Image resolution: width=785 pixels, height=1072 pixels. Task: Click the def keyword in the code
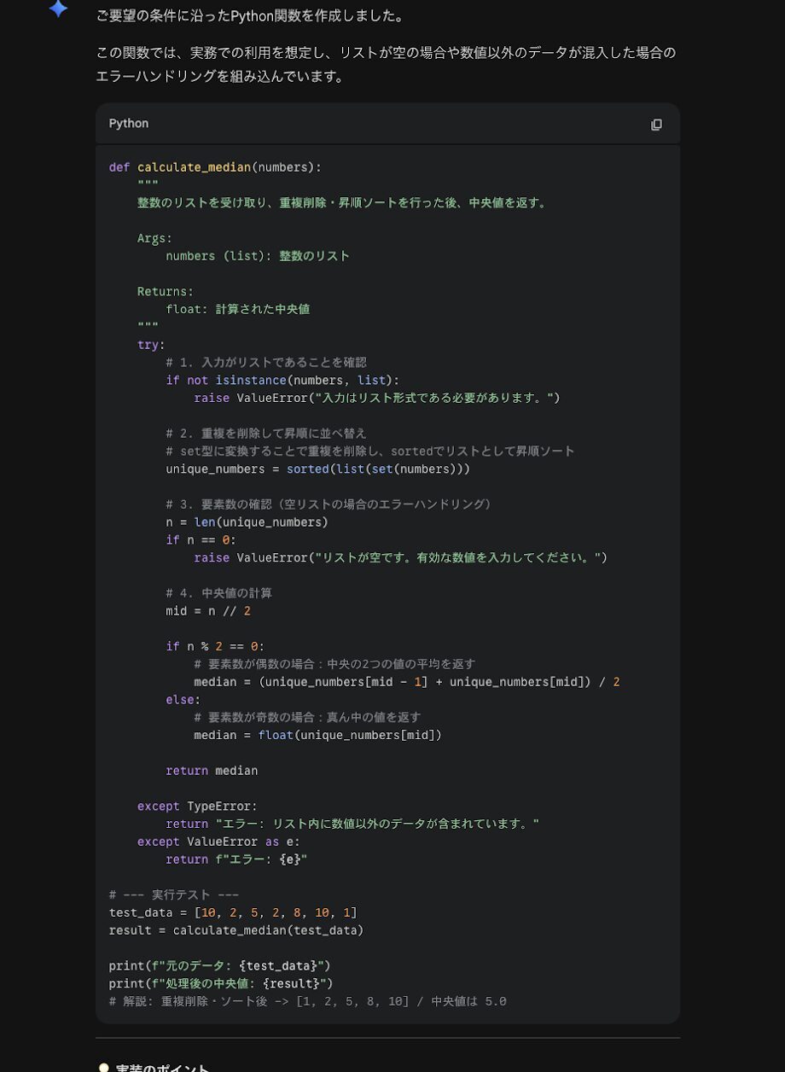point(119,166)
